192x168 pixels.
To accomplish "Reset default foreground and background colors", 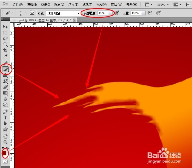I will [x=3, y=148].
